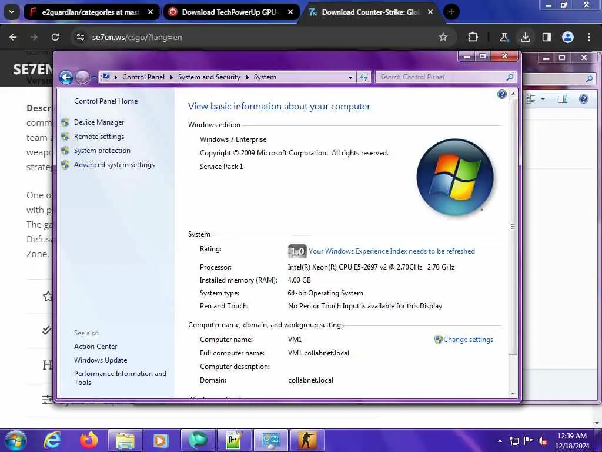The image size is (602, 452).
Task: Expand the arrow after System and Security
Action: (247, 77)
